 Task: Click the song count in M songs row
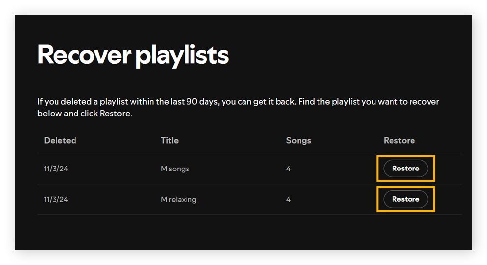[x=288, y=169]
